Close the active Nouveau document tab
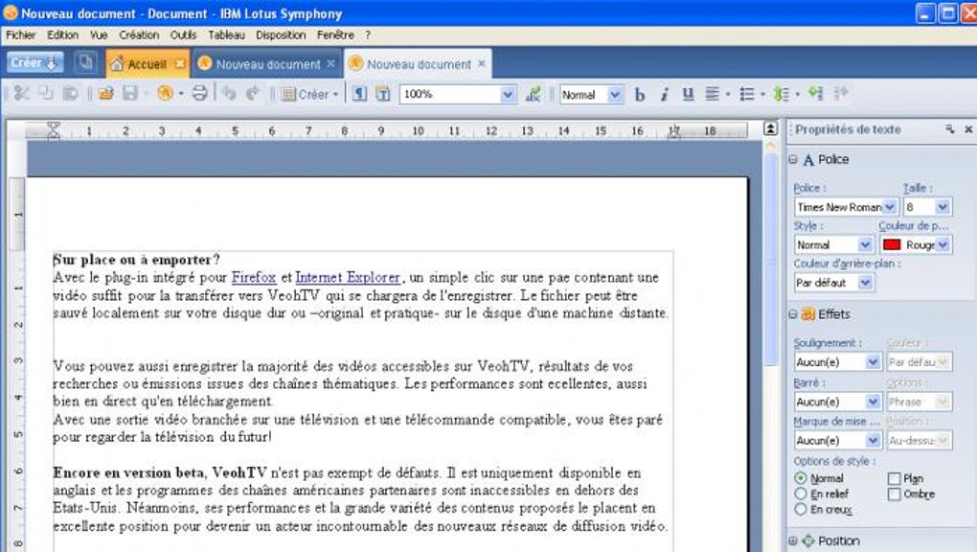Image resolution: width=977 pixels, height=552 pixels. click(482, 63)
